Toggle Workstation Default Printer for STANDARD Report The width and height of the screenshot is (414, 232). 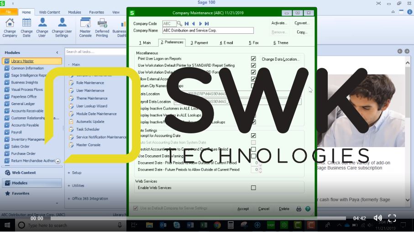click(x=253, y=65)
